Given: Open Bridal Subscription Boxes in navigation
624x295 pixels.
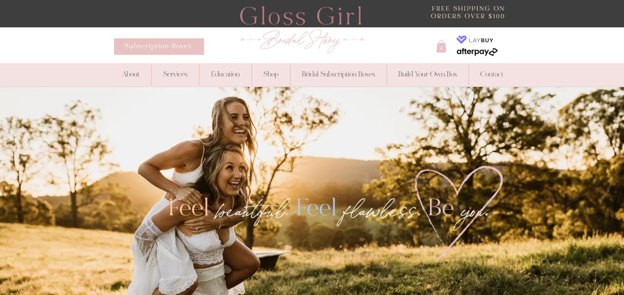Looking at the screenshot, I should 338,75.
